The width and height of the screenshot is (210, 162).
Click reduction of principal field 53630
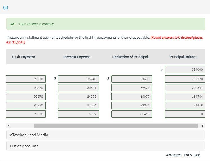point(132,79)
